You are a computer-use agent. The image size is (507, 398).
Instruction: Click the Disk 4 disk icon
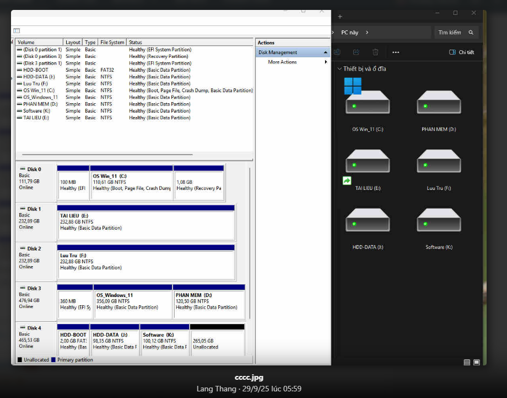pyautogui.click(x=23, y=328)
